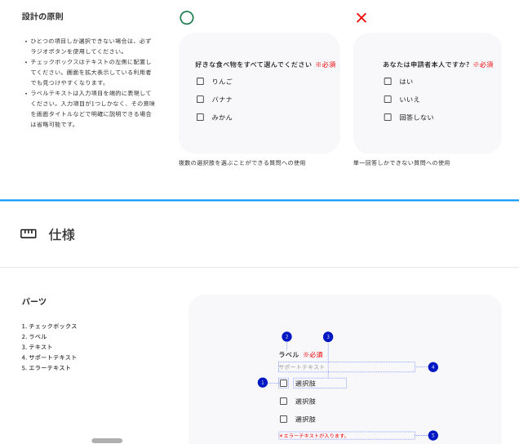Click the red X bad-example icon
Viewport: 519px width, 444px height.
click(x=362, y=18)
